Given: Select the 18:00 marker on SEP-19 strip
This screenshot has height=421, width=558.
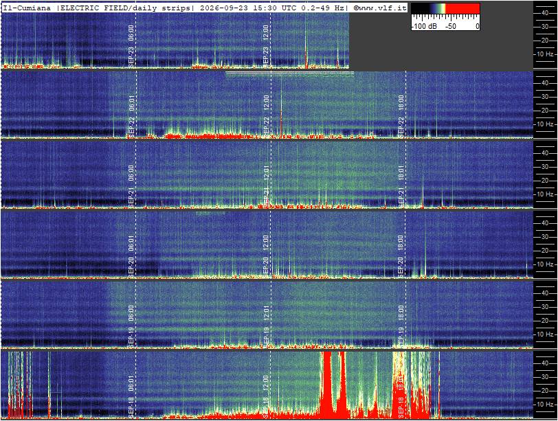Looking at the screenshot, I should [401, 312].
